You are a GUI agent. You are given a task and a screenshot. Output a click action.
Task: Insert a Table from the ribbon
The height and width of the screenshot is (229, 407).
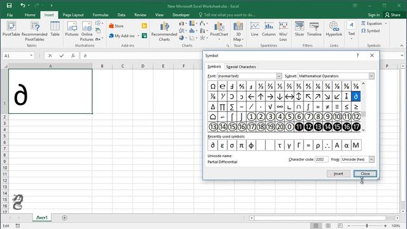coord(55,29)
